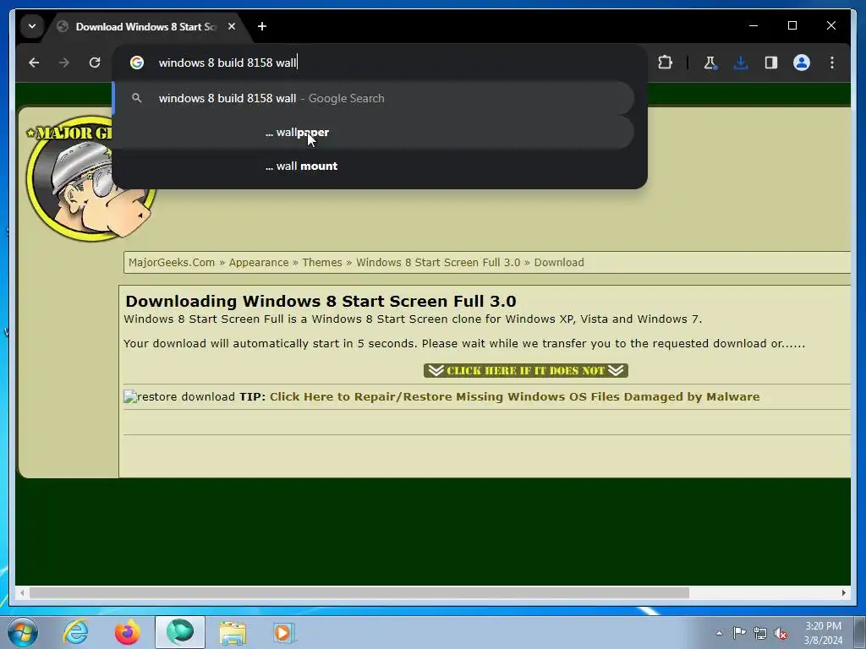Show hidden system tray icons
Viewport: 866px width, 649px height.
(x=719, y=633)
